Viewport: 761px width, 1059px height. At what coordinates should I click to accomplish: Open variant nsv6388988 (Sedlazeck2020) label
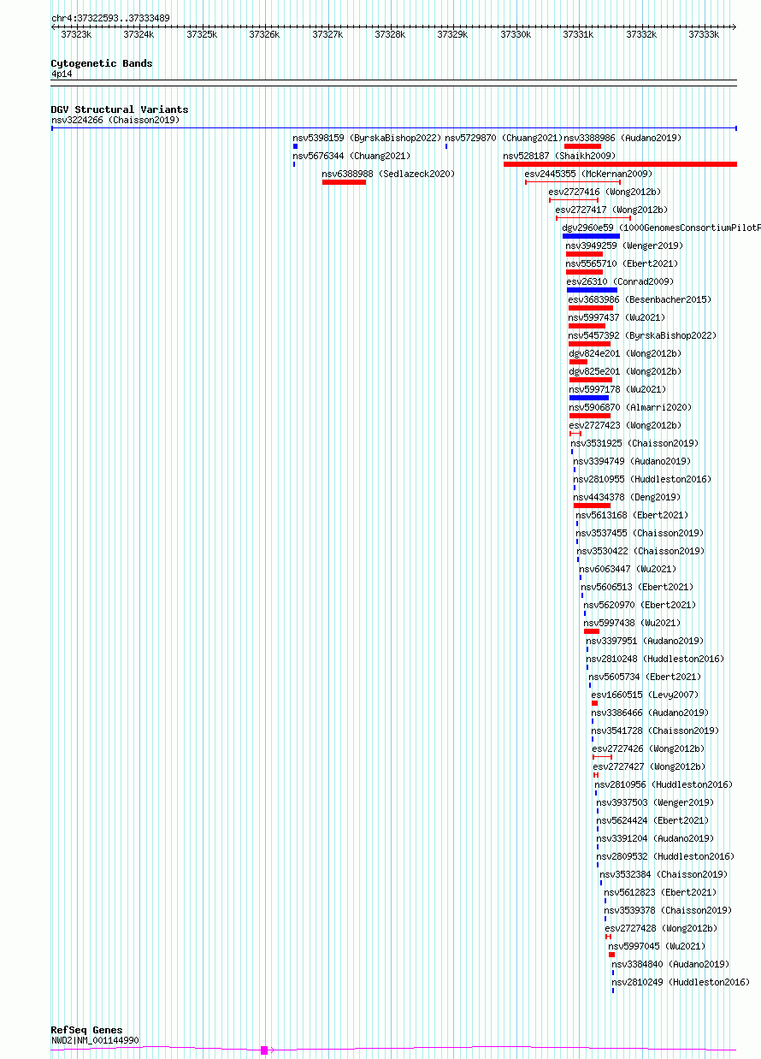(x=388, y=174)
